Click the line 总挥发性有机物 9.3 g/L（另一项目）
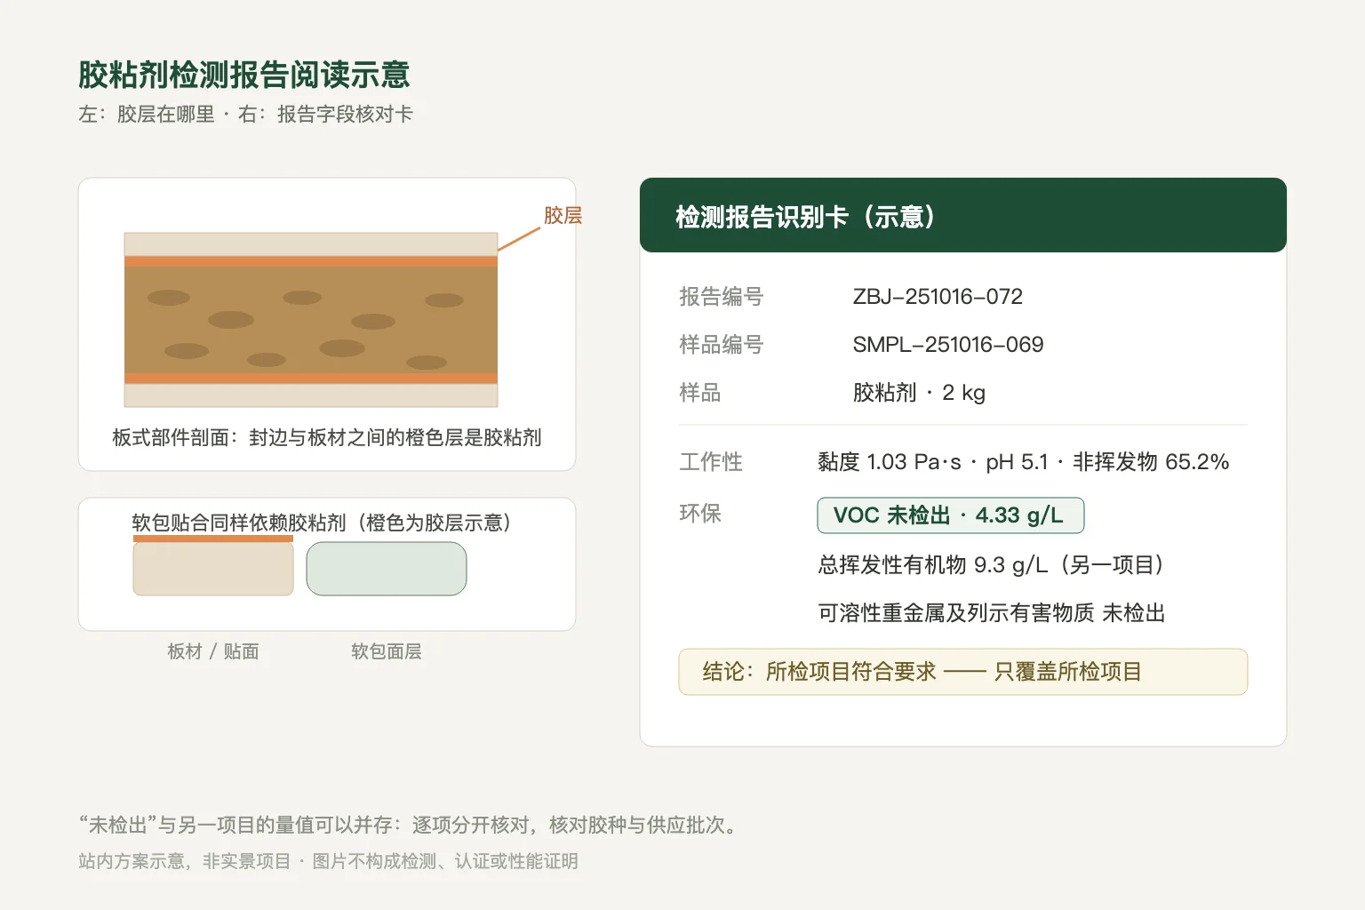The width and height of the screenshot is (1365, 910). 992,565
